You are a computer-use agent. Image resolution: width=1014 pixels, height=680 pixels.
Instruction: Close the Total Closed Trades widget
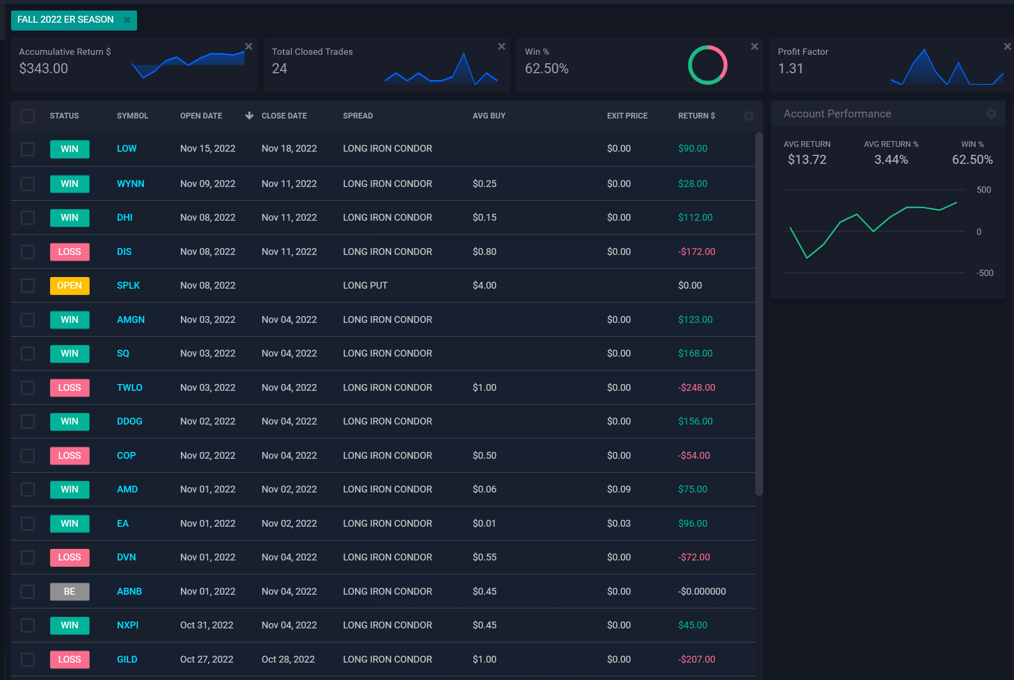502,46
